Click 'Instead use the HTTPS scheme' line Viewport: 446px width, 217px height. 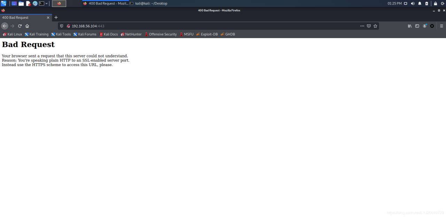[x=57, y=65]
